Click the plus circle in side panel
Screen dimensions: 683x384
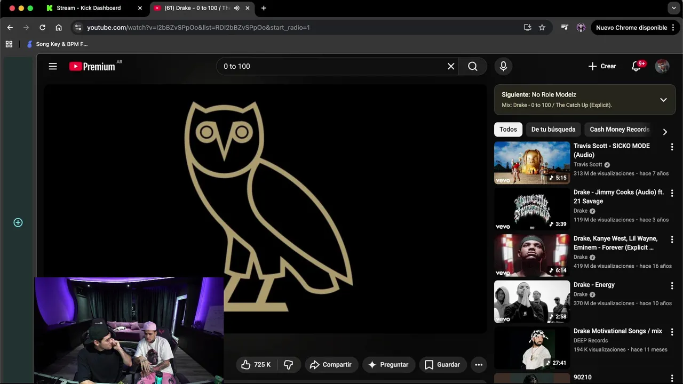click(18, 222)
